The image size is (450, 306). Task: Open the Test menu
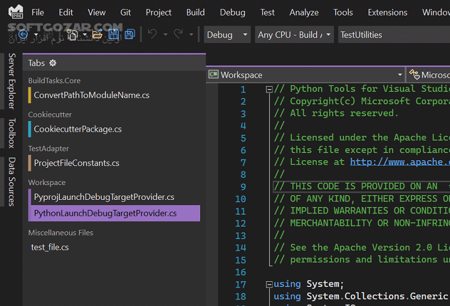pos(267,12)
